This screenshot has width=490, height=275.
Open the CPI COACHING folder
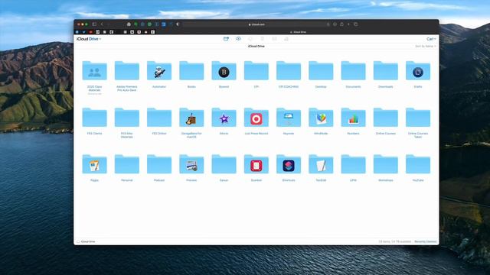tap(289, 71)
